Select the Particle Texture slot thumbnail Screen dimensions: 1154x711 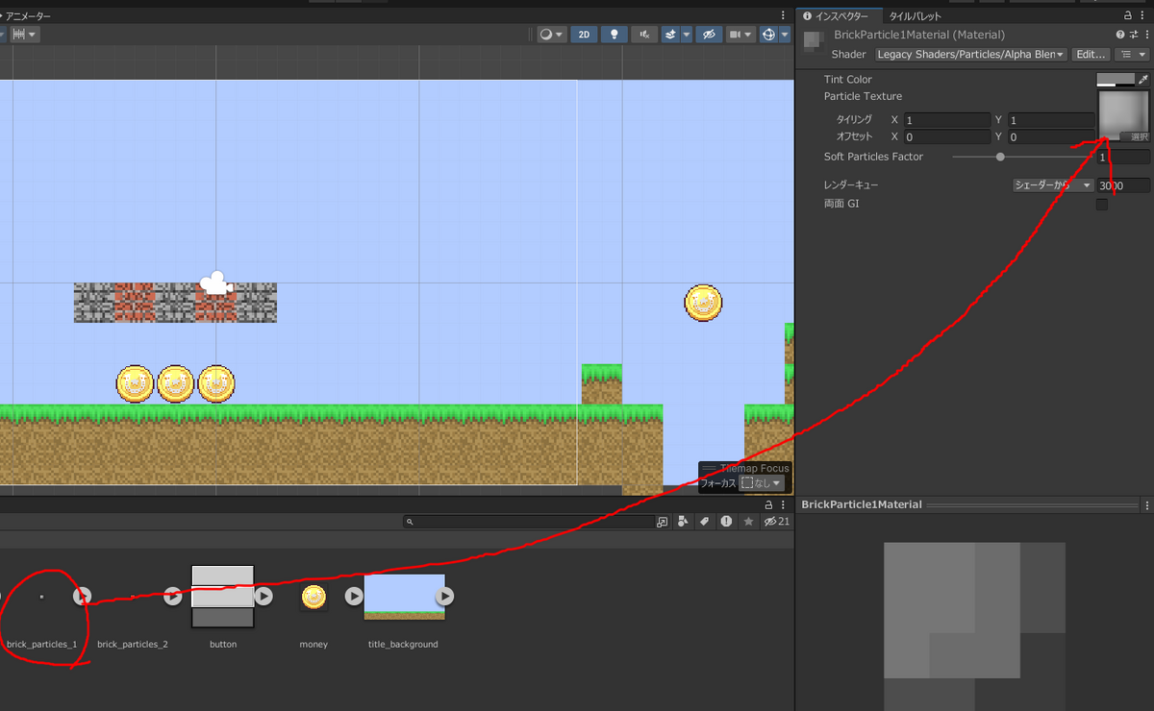(x=1123, y=116)
